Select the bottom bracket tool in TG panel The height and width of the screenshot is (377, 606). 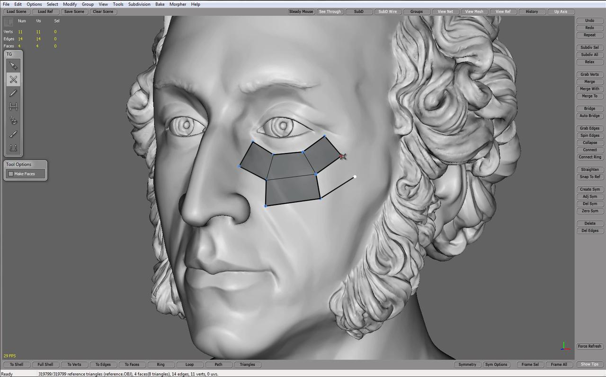click(13, 148)
